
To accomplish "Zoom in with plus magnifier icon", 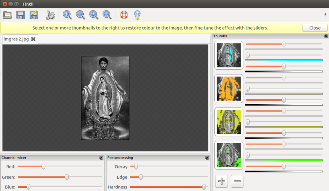I will pos(67,15).
